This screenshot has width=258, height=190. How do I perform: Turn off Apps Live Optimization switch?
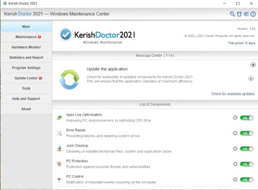(247, 118)
